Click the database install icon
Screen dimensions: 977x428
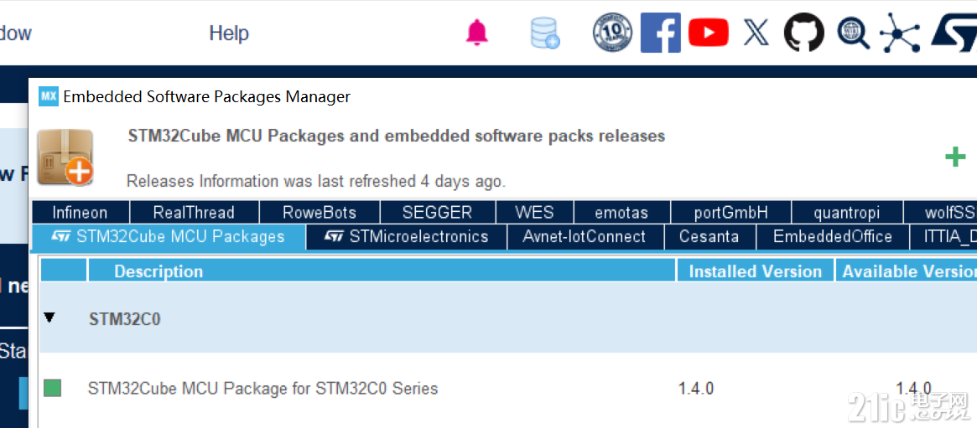tap(544, 33)
